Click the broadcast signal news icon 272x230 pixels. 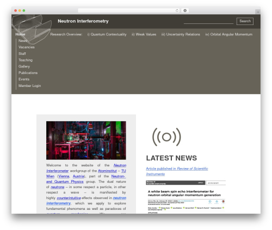click(166, 137)
